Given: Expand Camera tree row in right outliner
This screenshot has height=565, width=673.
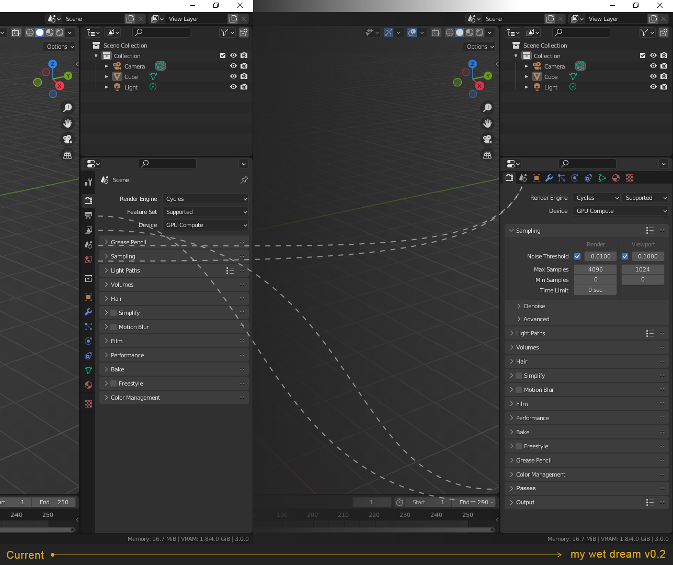Looking at the screenshot, I should (x=527, y=66).
